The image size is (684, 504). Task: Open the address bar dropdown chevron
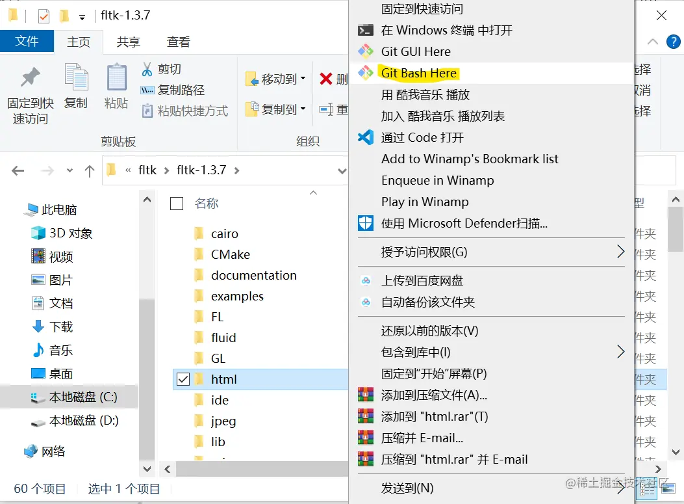pyautogui.click(x=342, y=170)
